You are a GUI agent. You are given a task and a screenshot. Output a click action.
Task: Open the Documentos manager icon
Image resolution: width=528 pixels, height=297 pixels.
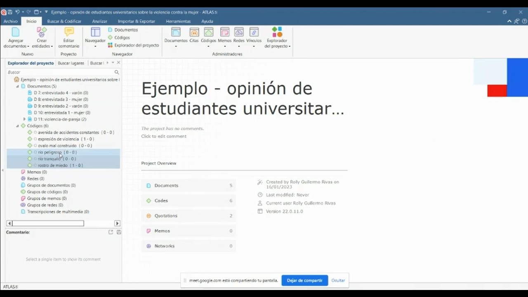[176, 32]
